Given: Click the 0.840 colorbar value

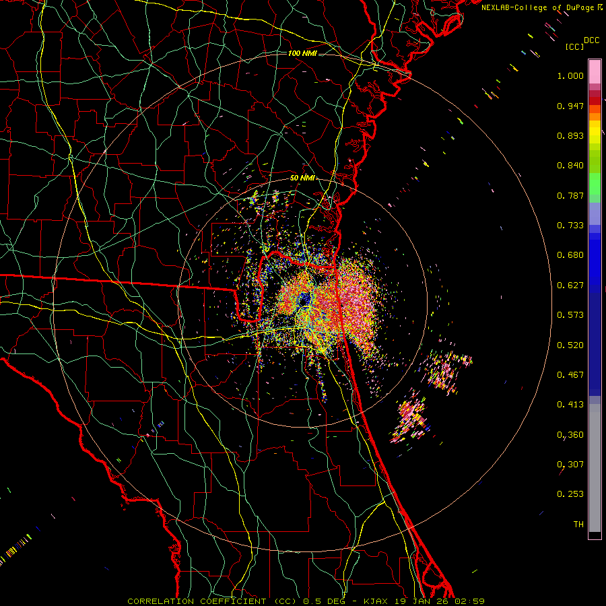Looking at the screenshot, I should pyautogui.click(x=570, y=166).
